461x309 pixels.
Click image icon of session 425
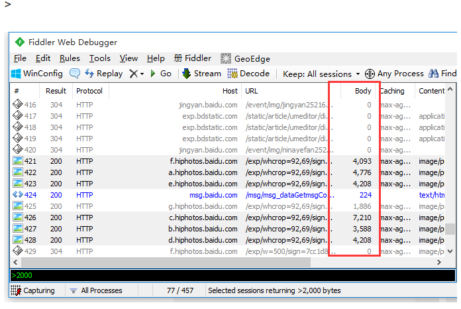[18, 206]
